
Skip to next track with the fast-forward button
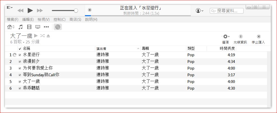(40, 11)
